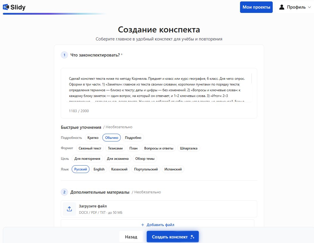Click the Профиль menu label
The width and height of the screenshot is (314, 243).
pos(296,7)
